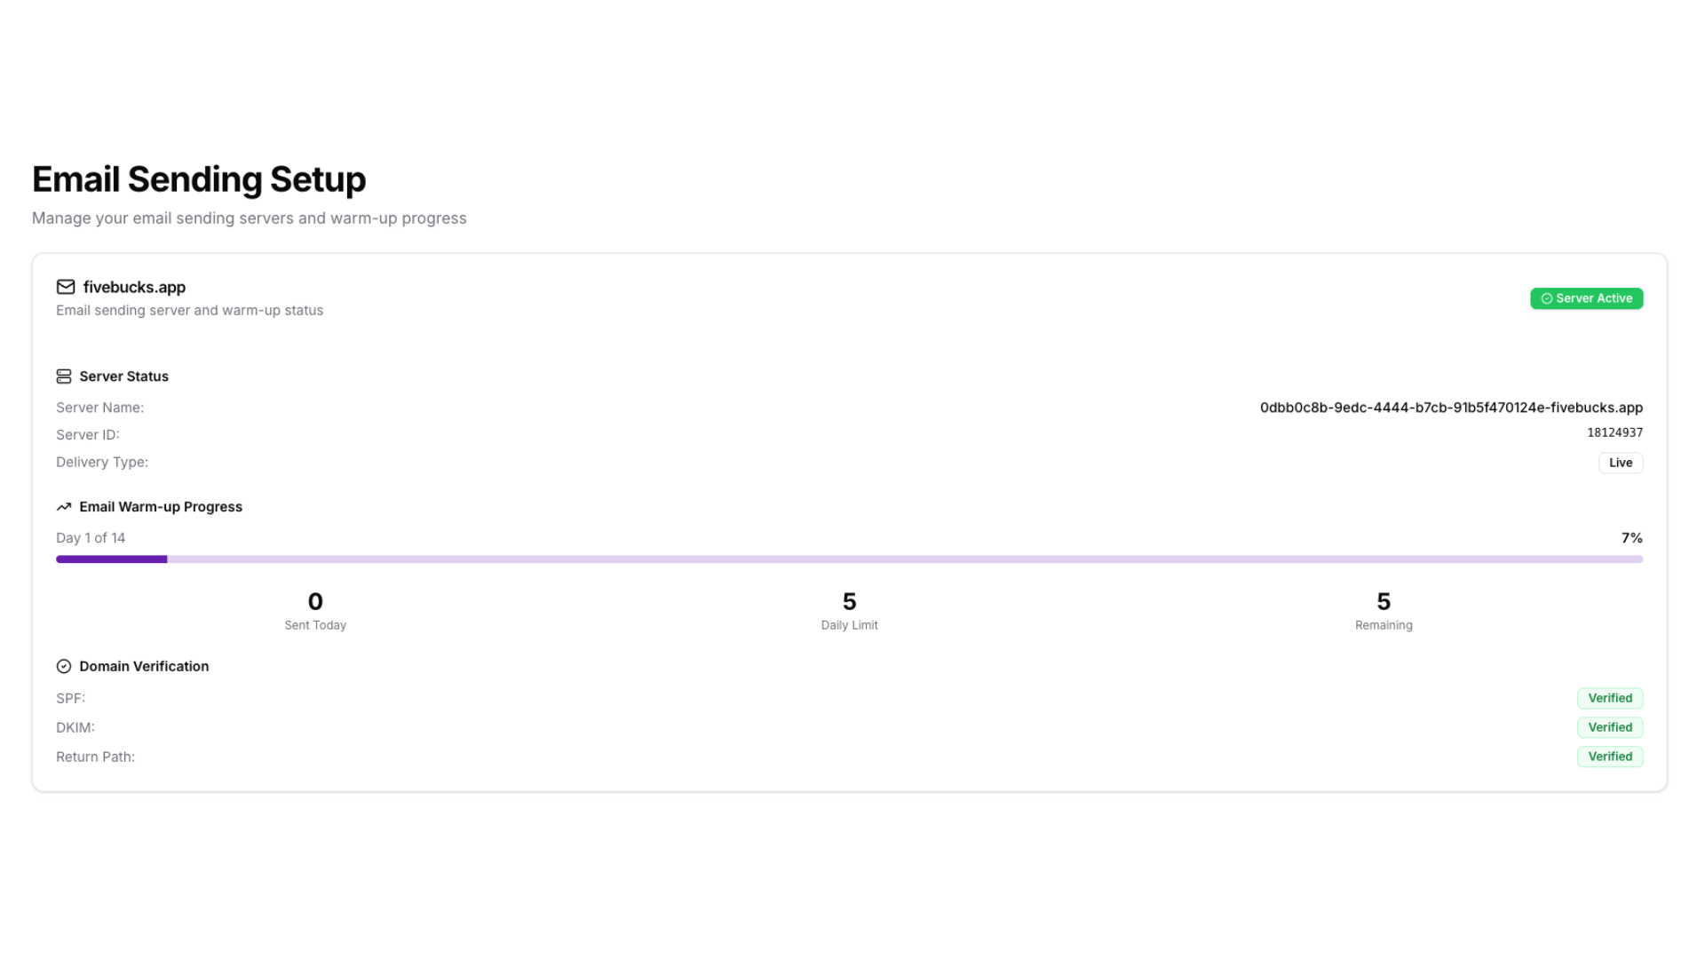Click the Day 1 of 14 label
Screen dimensions: 1705x959
[91, 538]
